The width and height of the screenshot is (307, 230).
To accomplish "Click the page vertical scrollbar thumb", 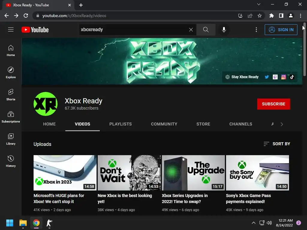I will click(x=304, y=50).
